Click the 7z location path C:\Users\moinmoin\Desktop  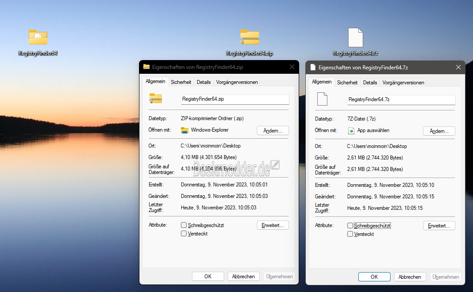point(377,147)
